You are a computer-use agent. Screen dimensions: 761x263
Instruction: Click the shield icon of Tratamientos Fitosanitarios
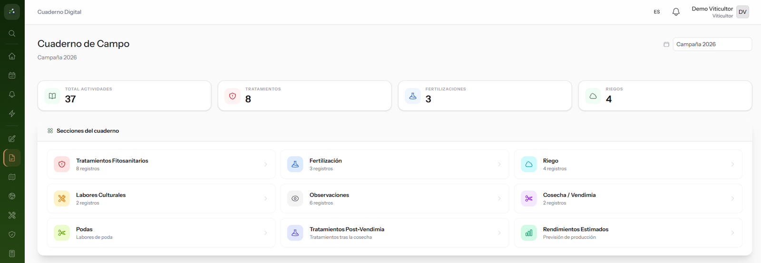pyautogui.click(x=62, y=164)
